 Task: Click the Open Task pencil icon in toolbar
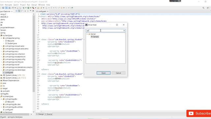coord(41,8)
